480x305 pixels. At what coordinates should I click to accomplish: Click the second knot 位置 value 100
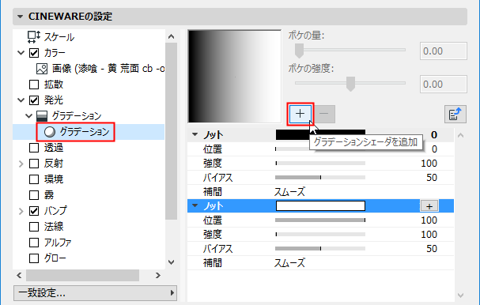(429, 220)
